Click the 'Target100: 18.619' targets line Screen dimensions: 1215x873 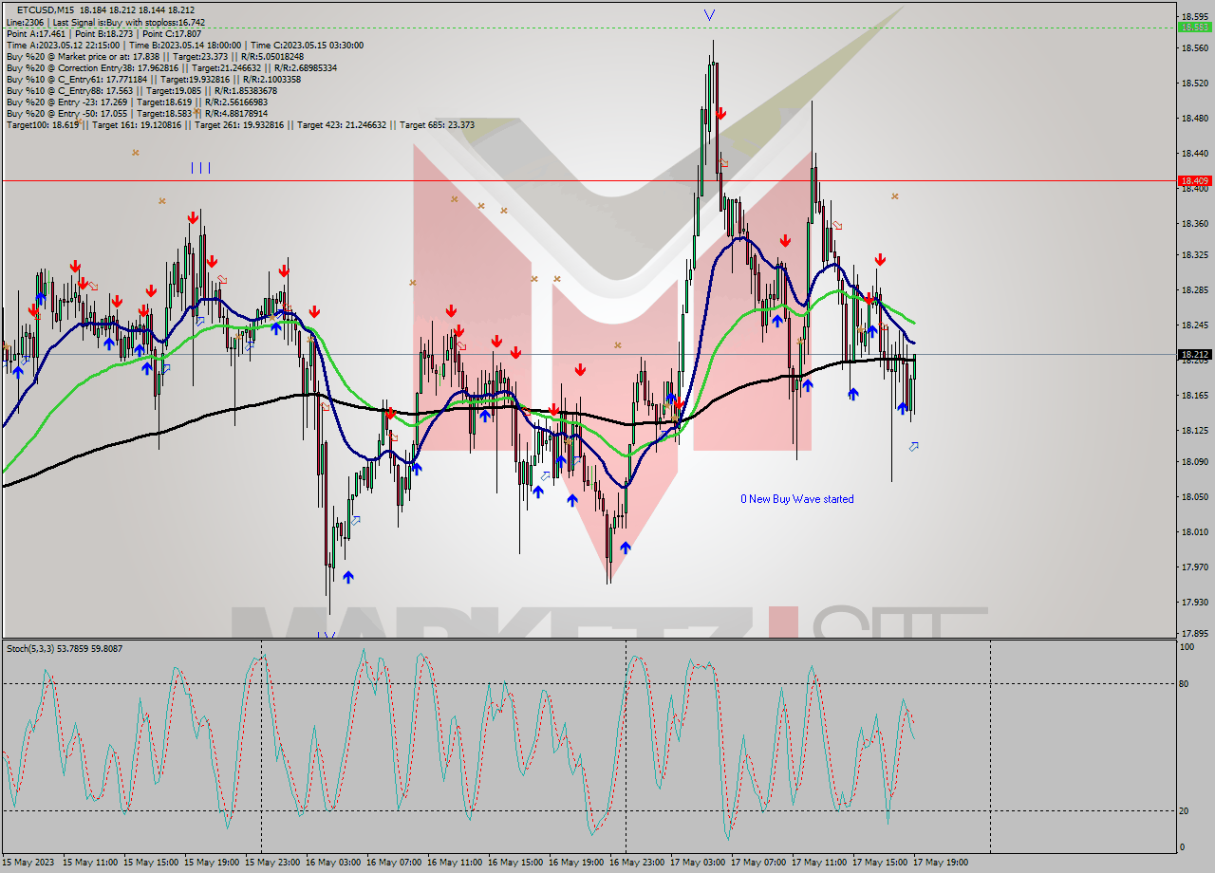click(240, 124)
